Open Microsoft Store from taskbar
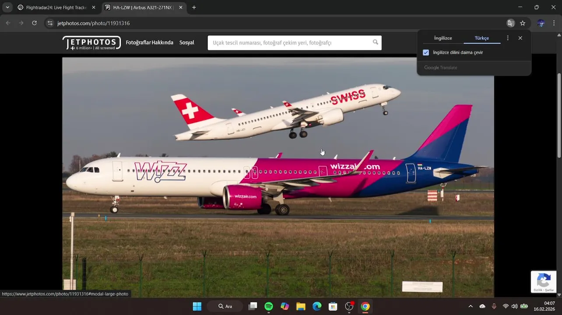Screen dimensions: 562x315 coord(333,306)
